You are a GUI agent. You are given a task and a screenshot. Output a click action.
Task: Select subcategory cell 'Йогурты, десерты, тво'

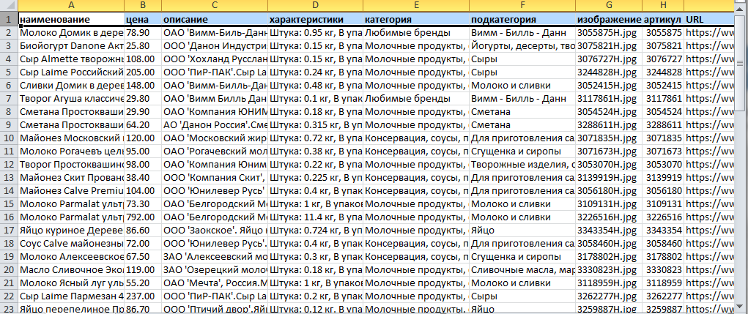[x=522, y=46]
